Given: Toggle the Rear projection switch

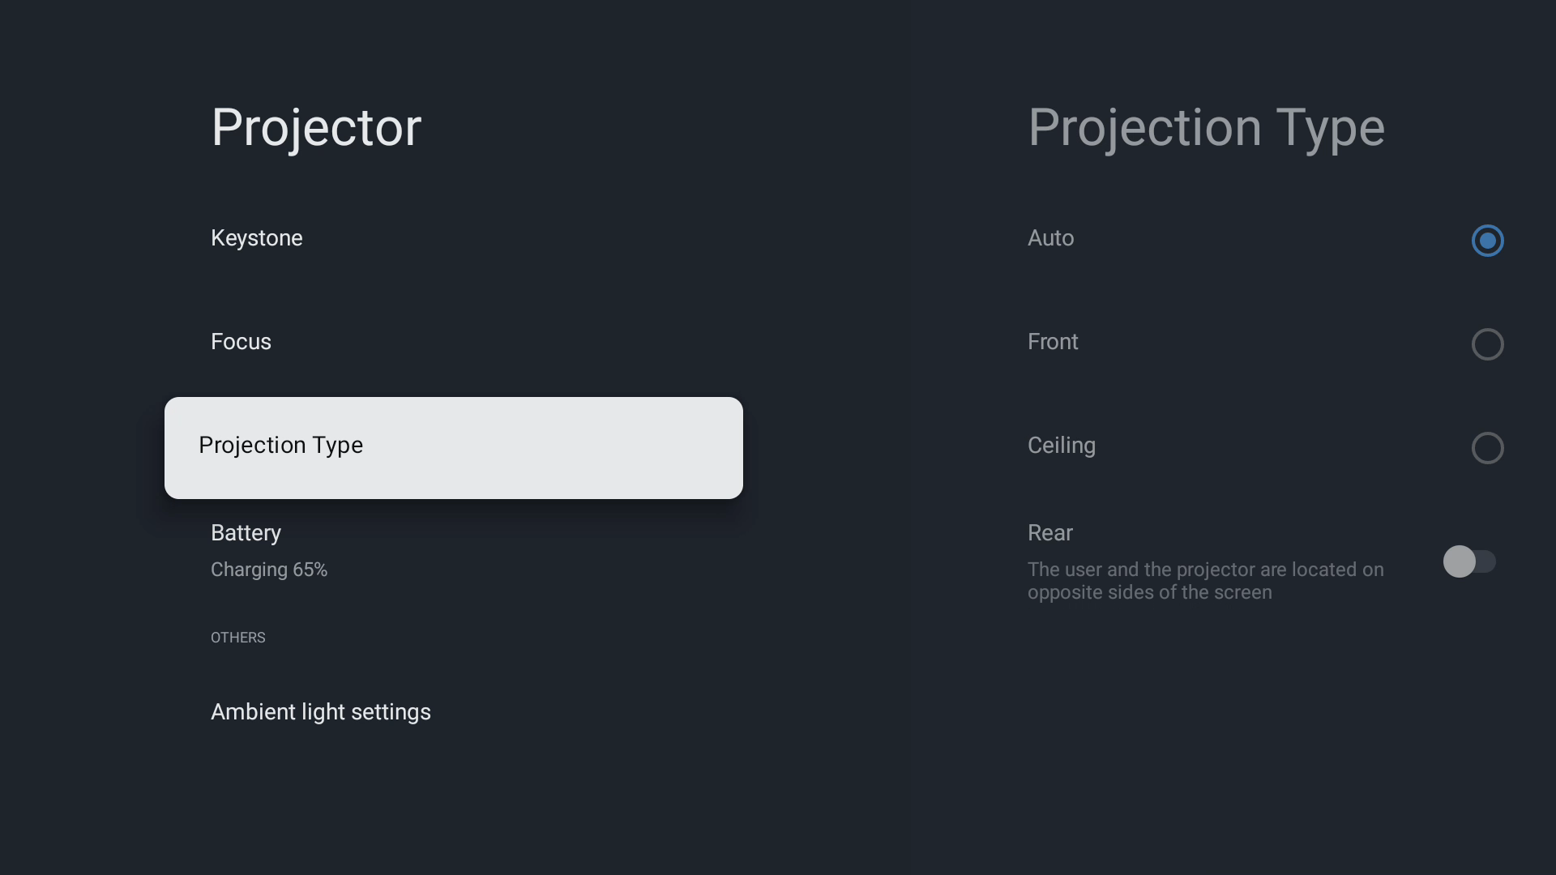Looking at the screenshot, I should pyautogui.click(x=1468, y=561).
